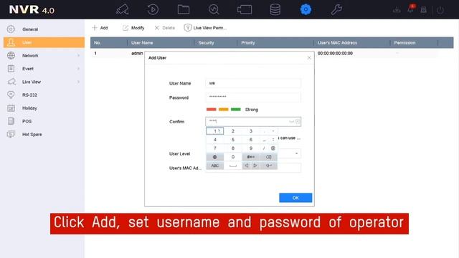
Task: Tap the globe key on the keypad
Action: click(x=215, y=157)
